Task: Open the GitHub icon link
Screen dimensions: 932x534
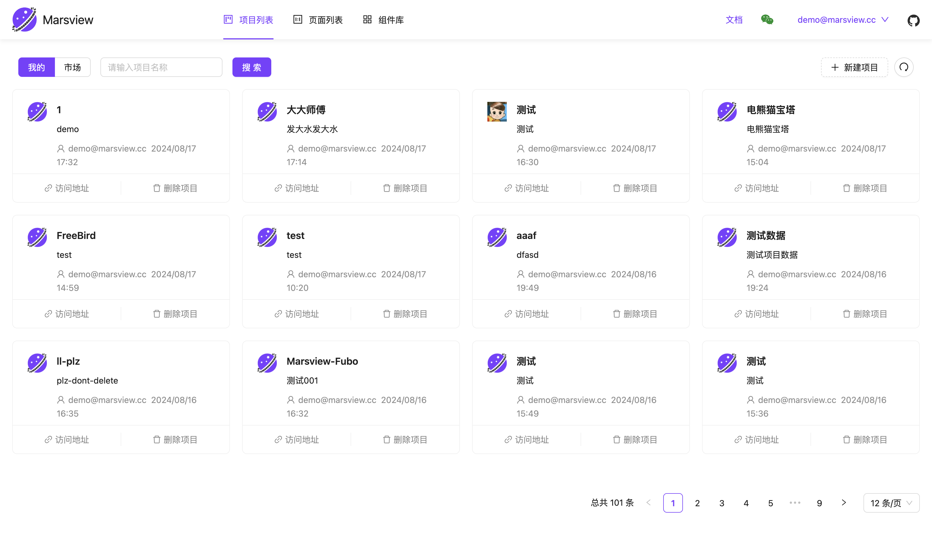Action: (913, 20)
